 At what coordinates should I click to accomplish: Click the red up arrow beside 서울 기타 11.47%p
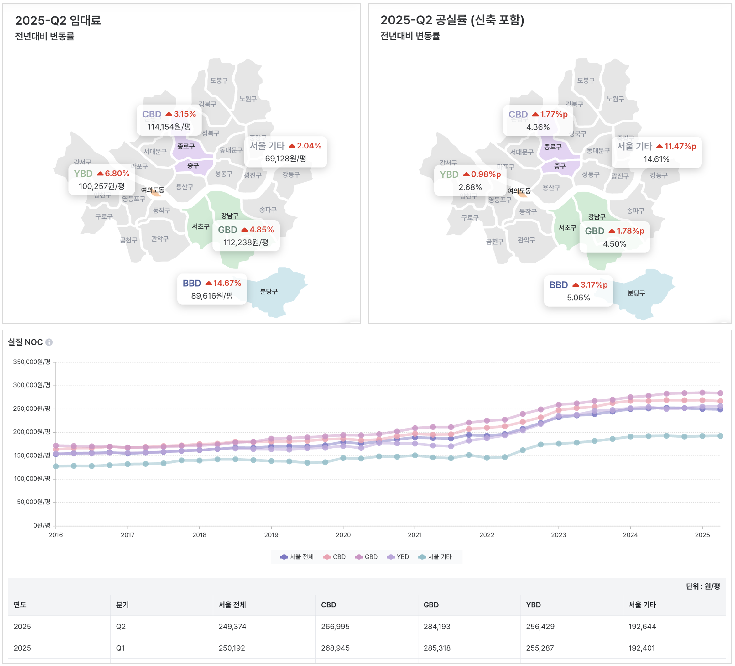click(x=659, y=147)
